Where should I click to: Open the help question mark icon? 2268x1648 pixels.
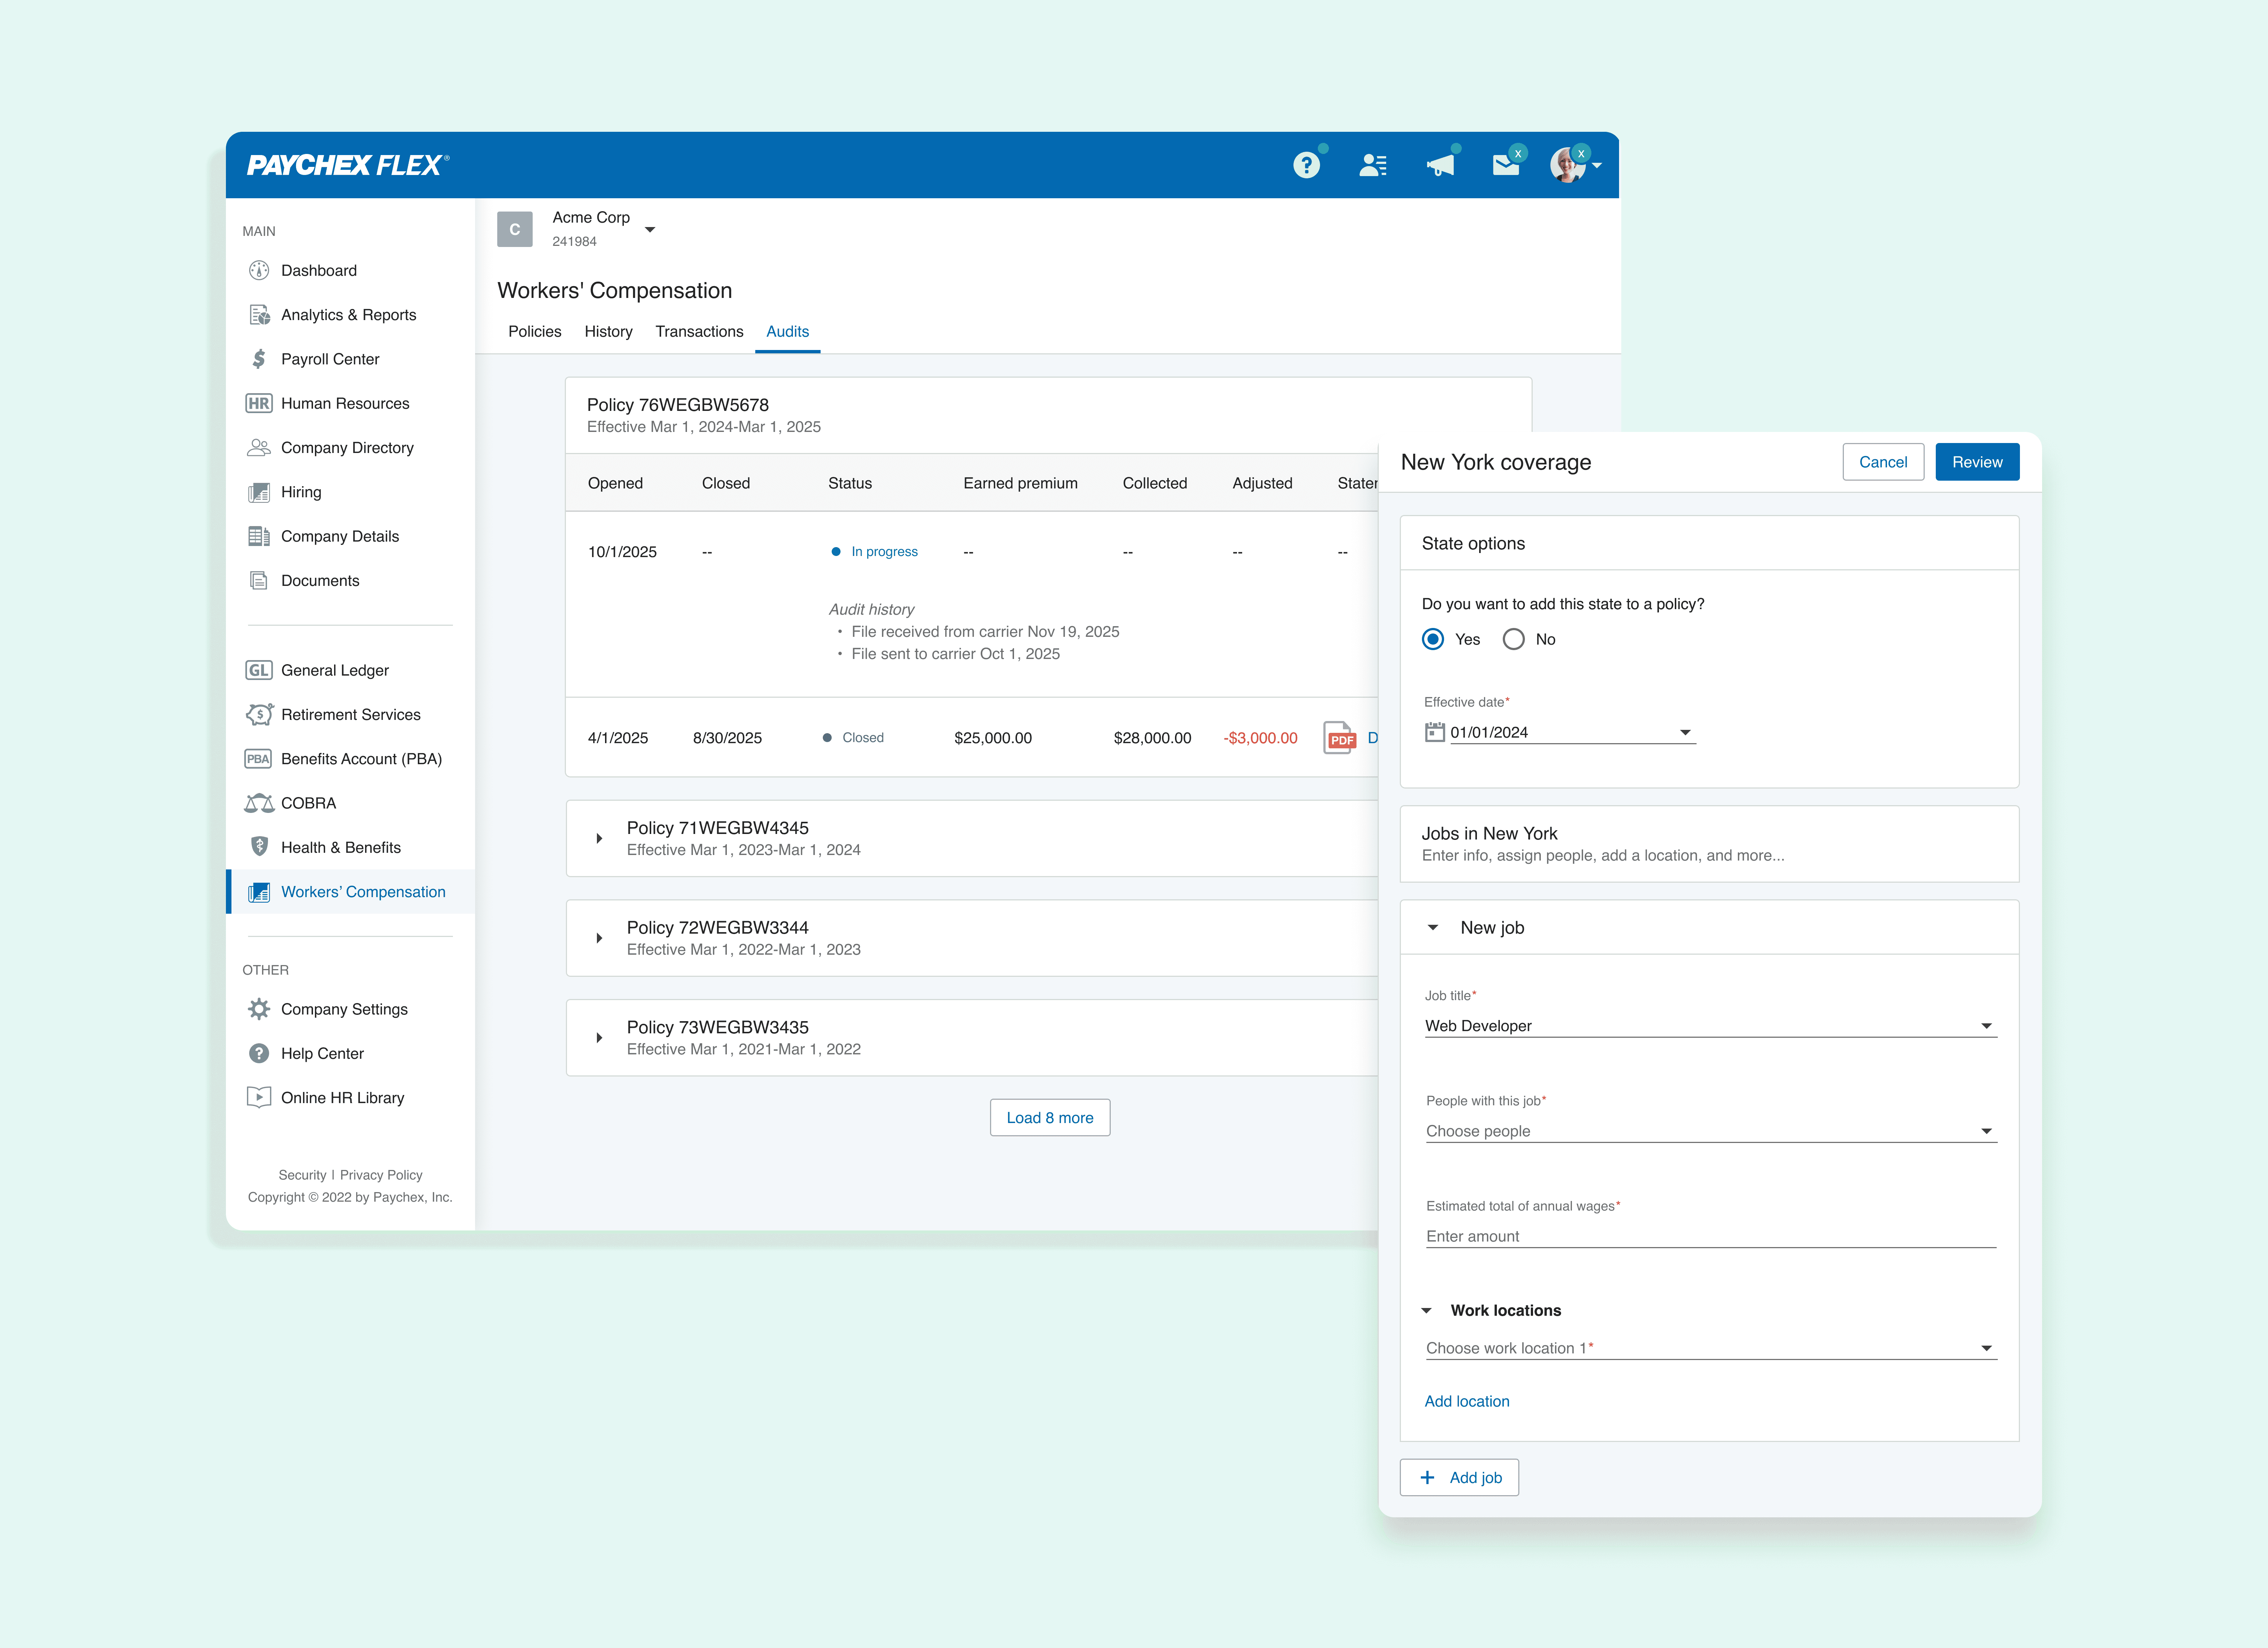(1306, 165)
